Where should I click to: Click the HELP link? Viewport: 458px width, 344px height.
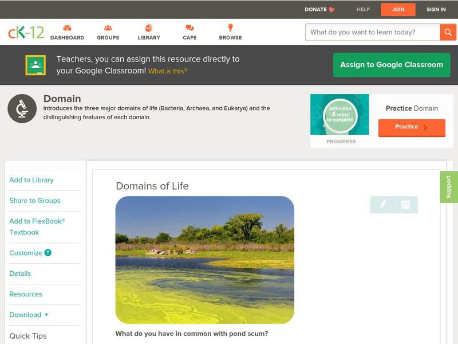(363, 10)
